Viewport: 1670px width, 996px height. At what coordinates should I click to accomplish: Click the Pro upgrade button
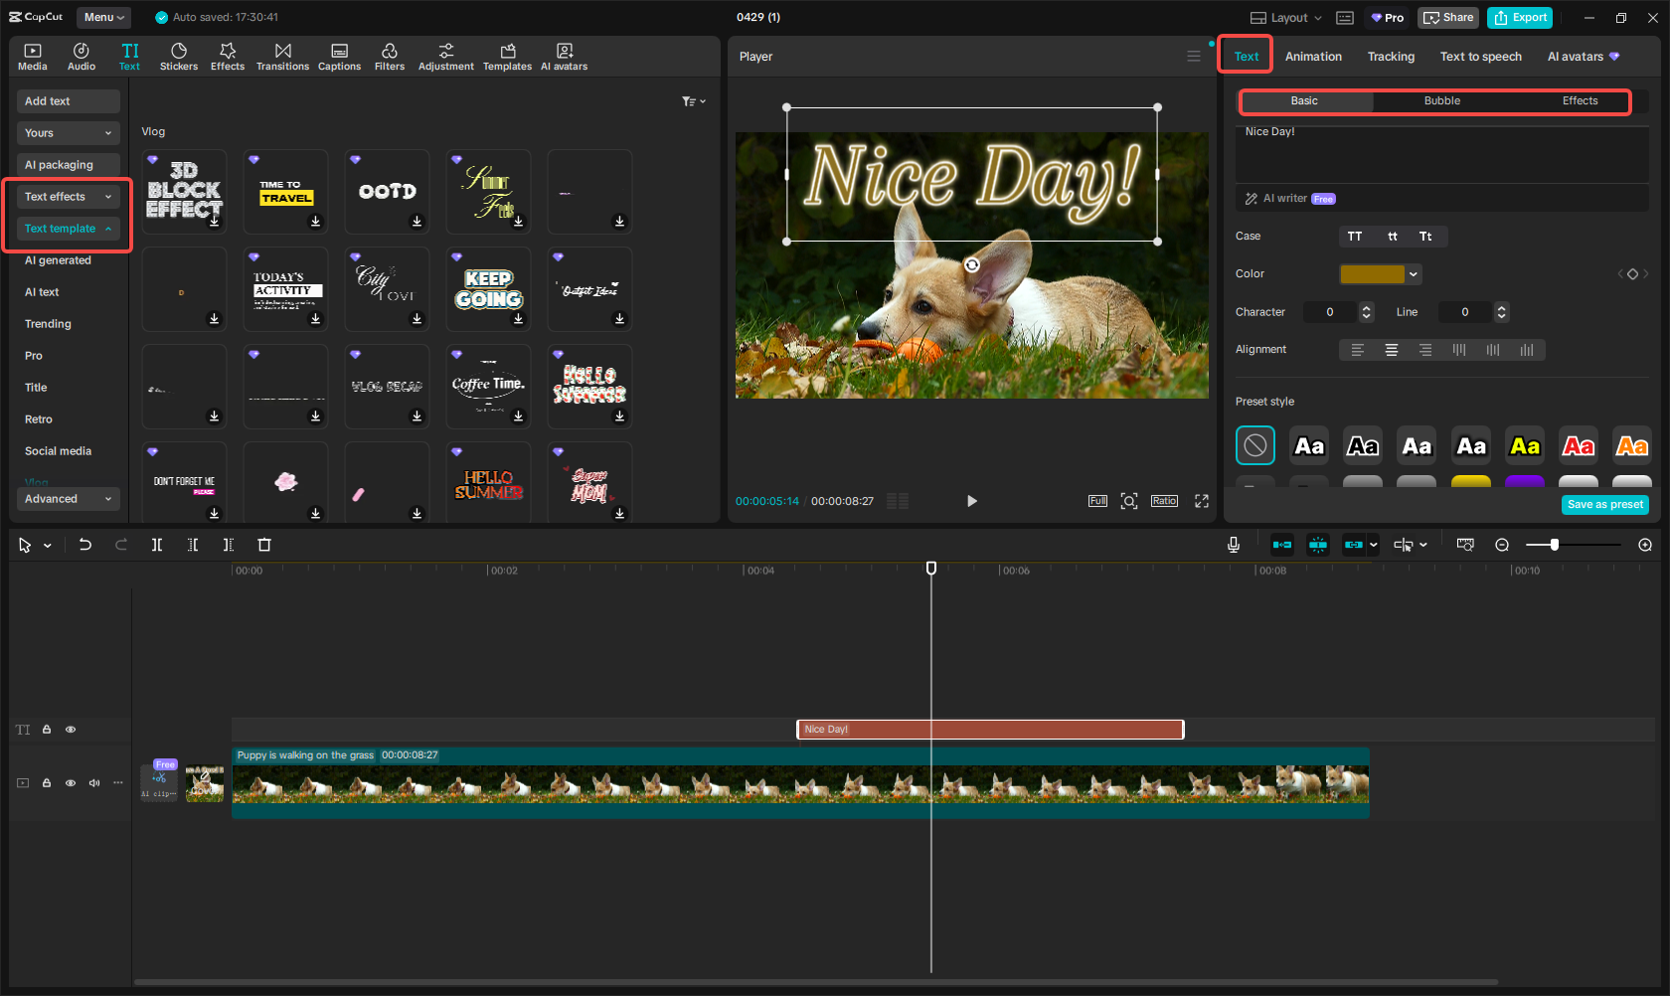point(1387,18)
